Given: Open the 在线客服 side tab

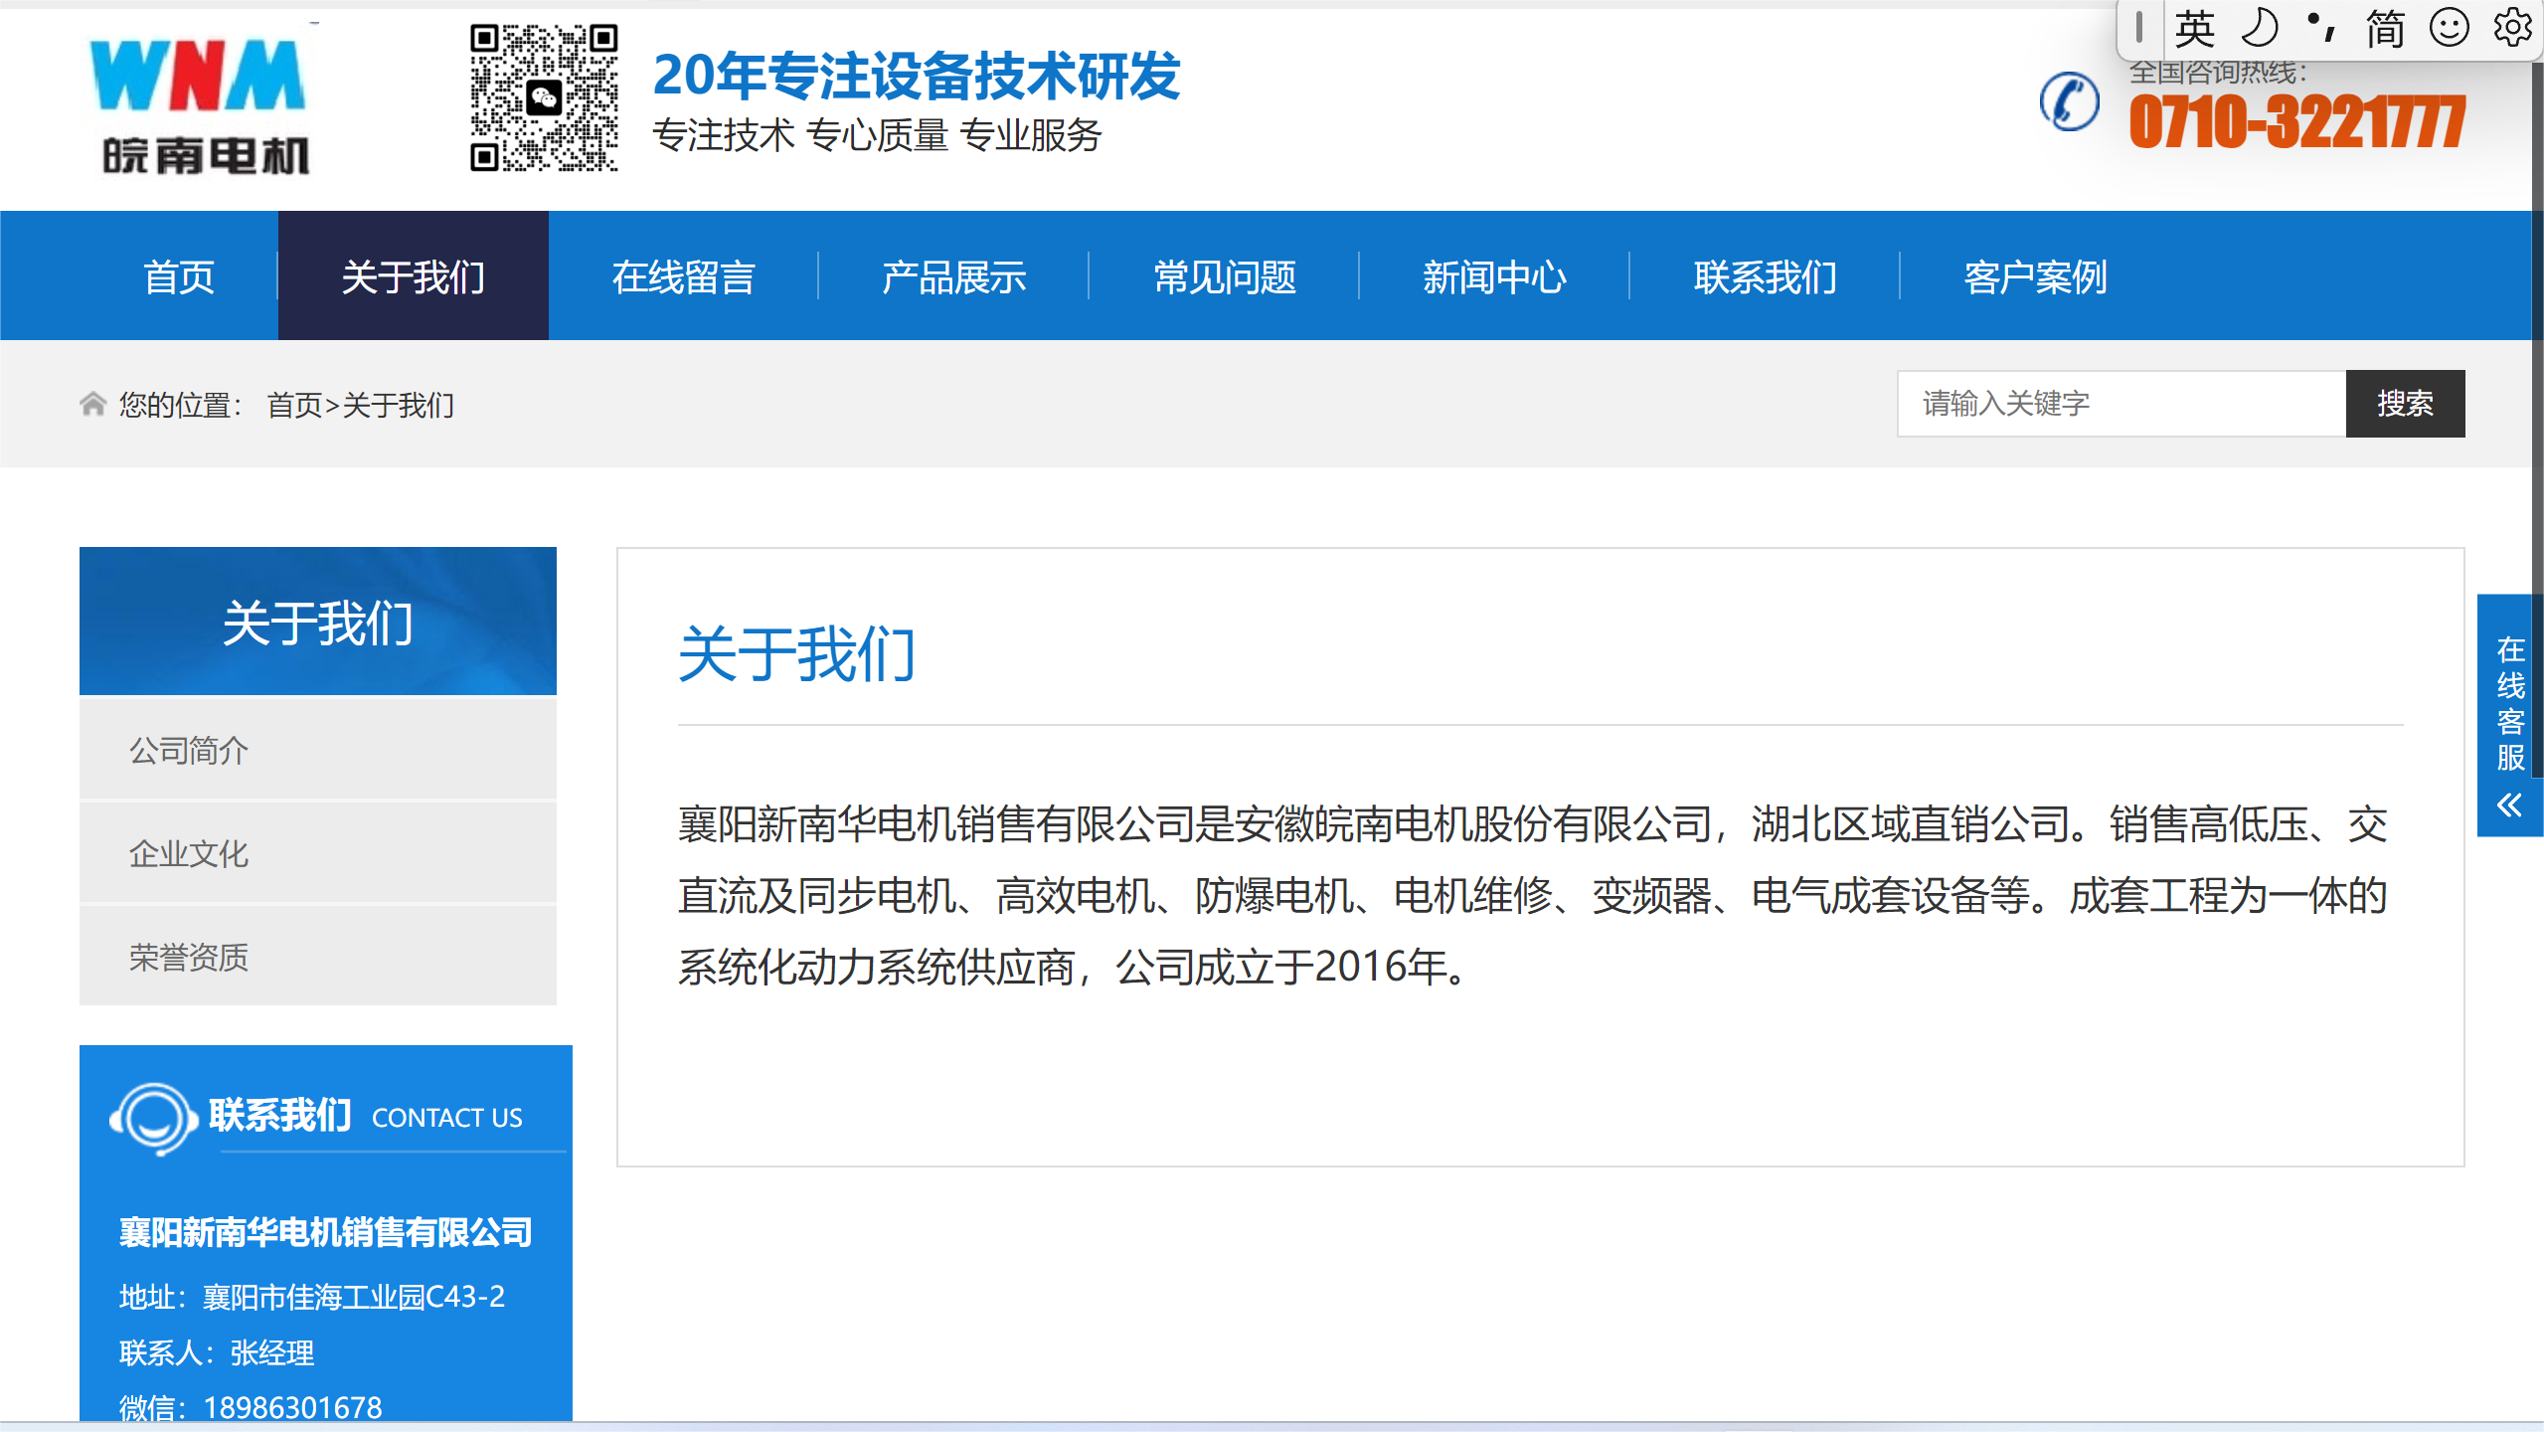Looking at the screenshot, I should 2509,702.
